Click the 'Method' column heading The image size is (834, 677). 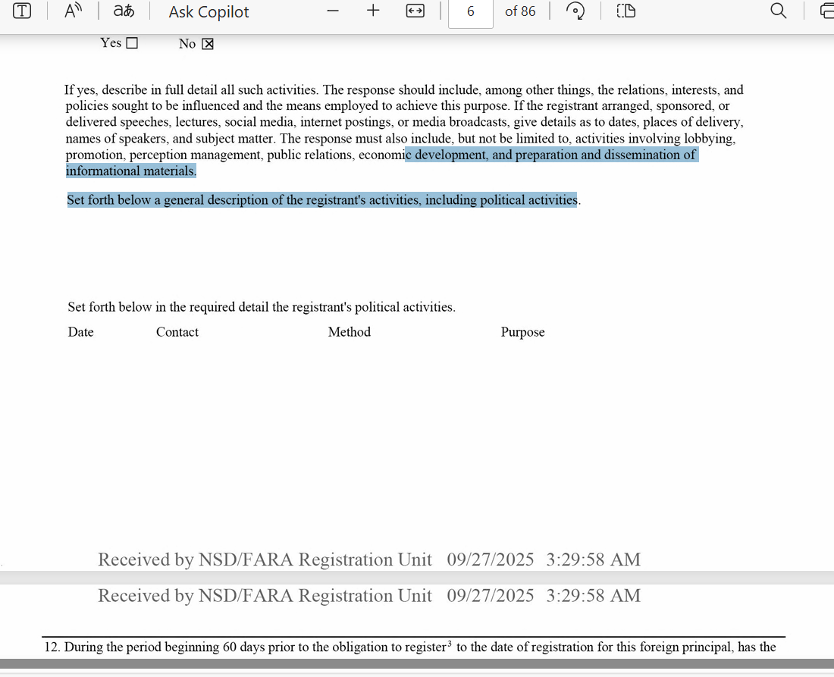[350, 332]
